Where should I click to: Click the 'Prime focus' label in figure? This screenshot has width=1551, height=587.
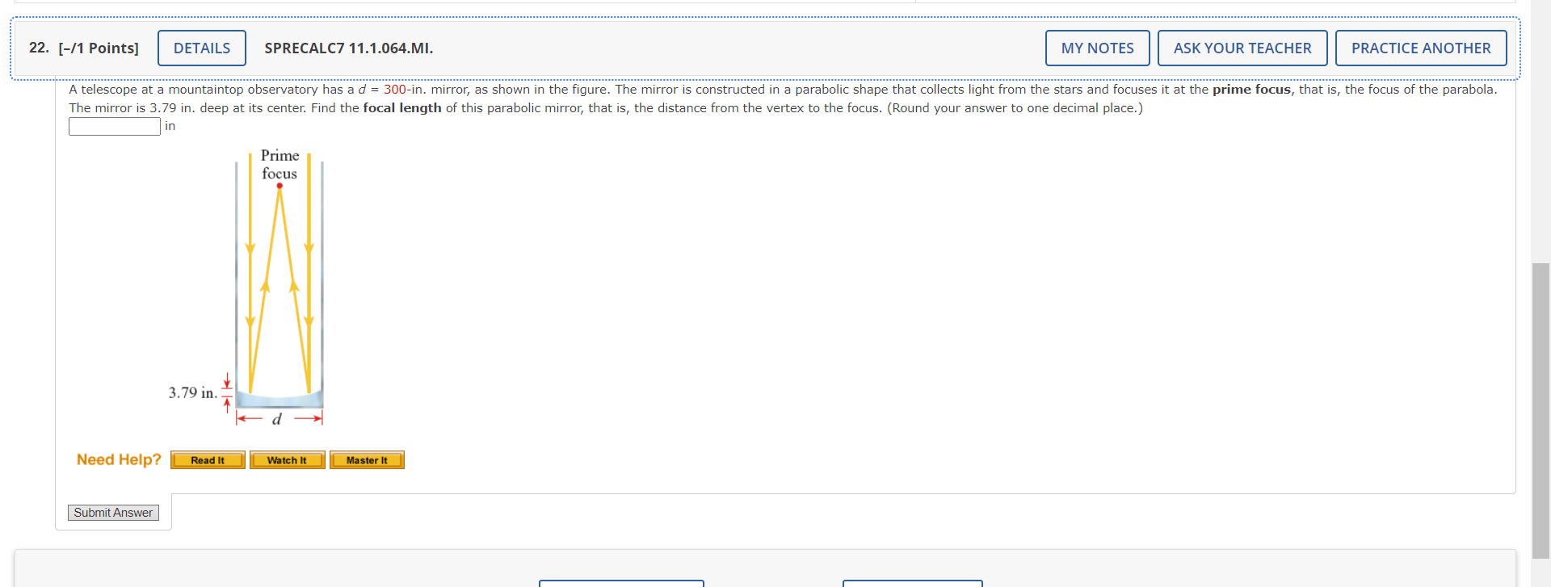[x=280, y=164]
